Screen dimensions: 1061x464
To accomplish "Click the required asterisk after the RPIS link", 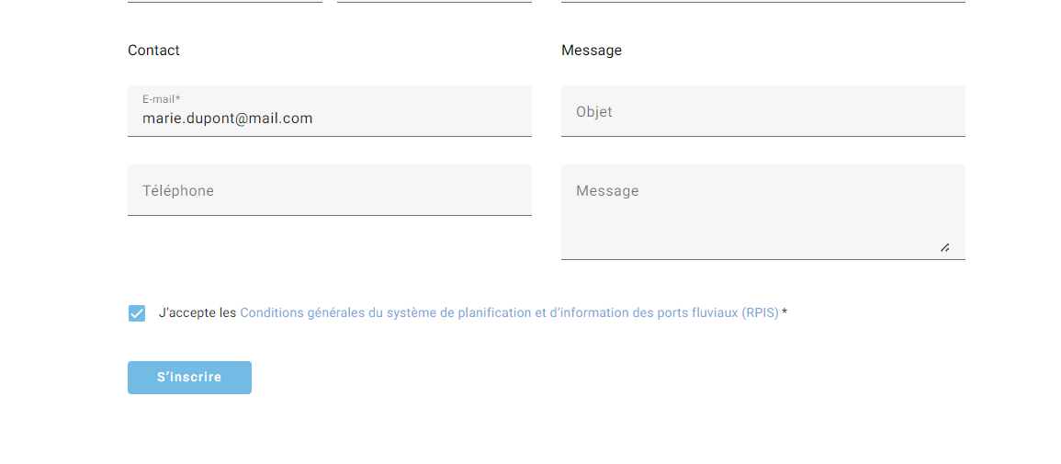I will 784,312.
